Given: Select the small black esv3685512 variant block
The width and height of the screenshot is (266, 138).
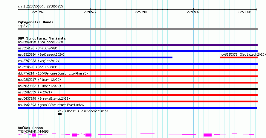Looking at the screenshot, I should tap(60, 114).
